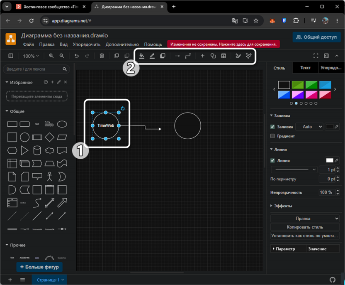Open the Упорядочить menu

click(x=87, y=44)
